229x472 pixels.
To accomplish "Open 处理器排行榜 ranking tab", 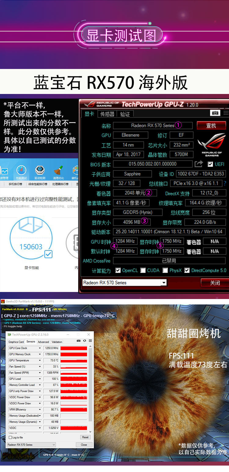I will click(60, 184).
